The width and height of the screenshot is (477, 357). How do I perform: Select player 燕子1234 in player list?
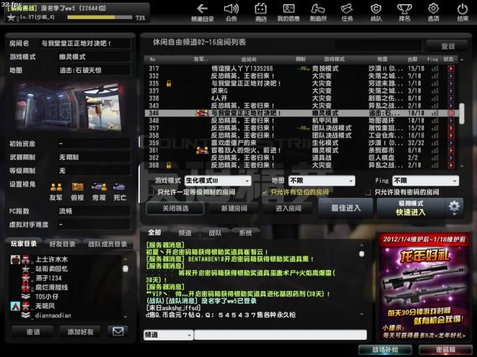click(48, 278)
